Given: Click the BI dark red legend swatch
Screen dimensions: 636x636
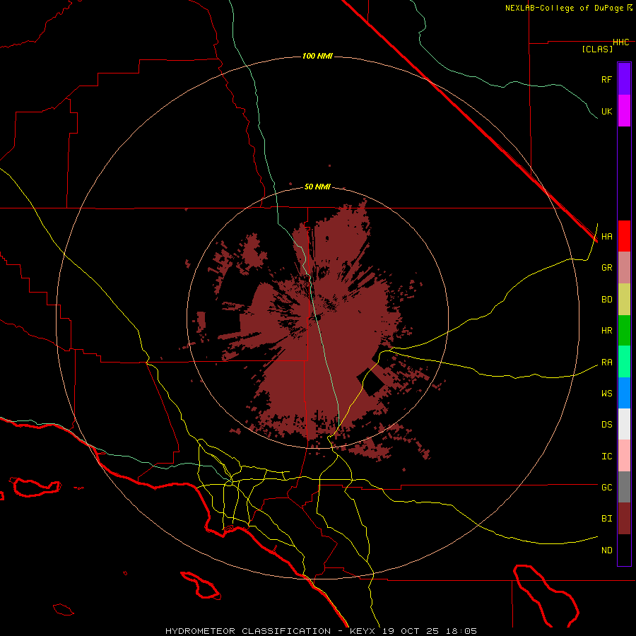Looking at the screenshot, I should (624, 519).
